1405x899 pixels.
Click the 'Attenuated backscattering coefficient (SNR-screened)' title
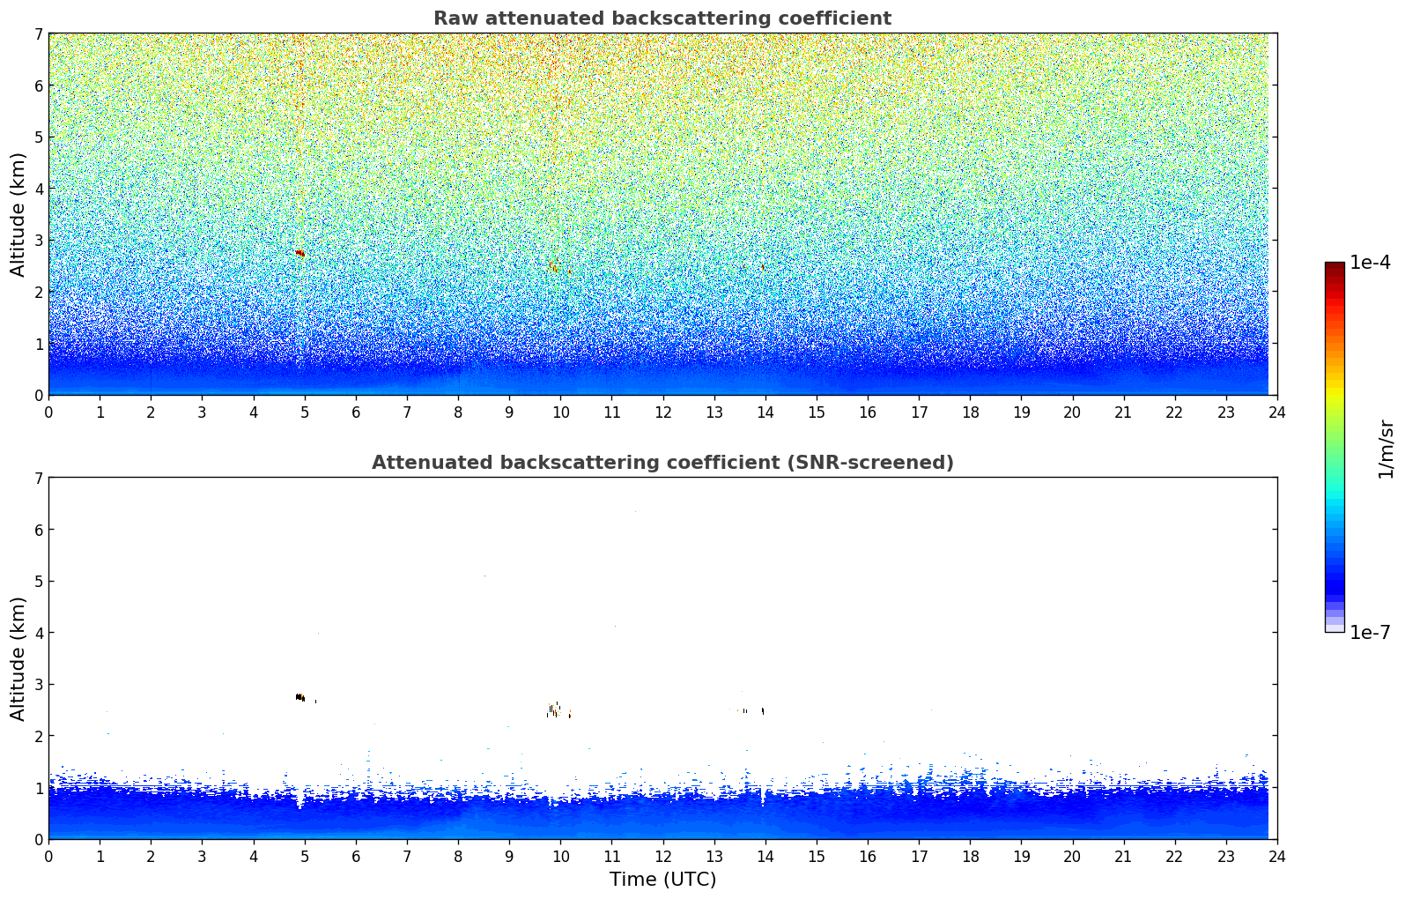point(662,463)
